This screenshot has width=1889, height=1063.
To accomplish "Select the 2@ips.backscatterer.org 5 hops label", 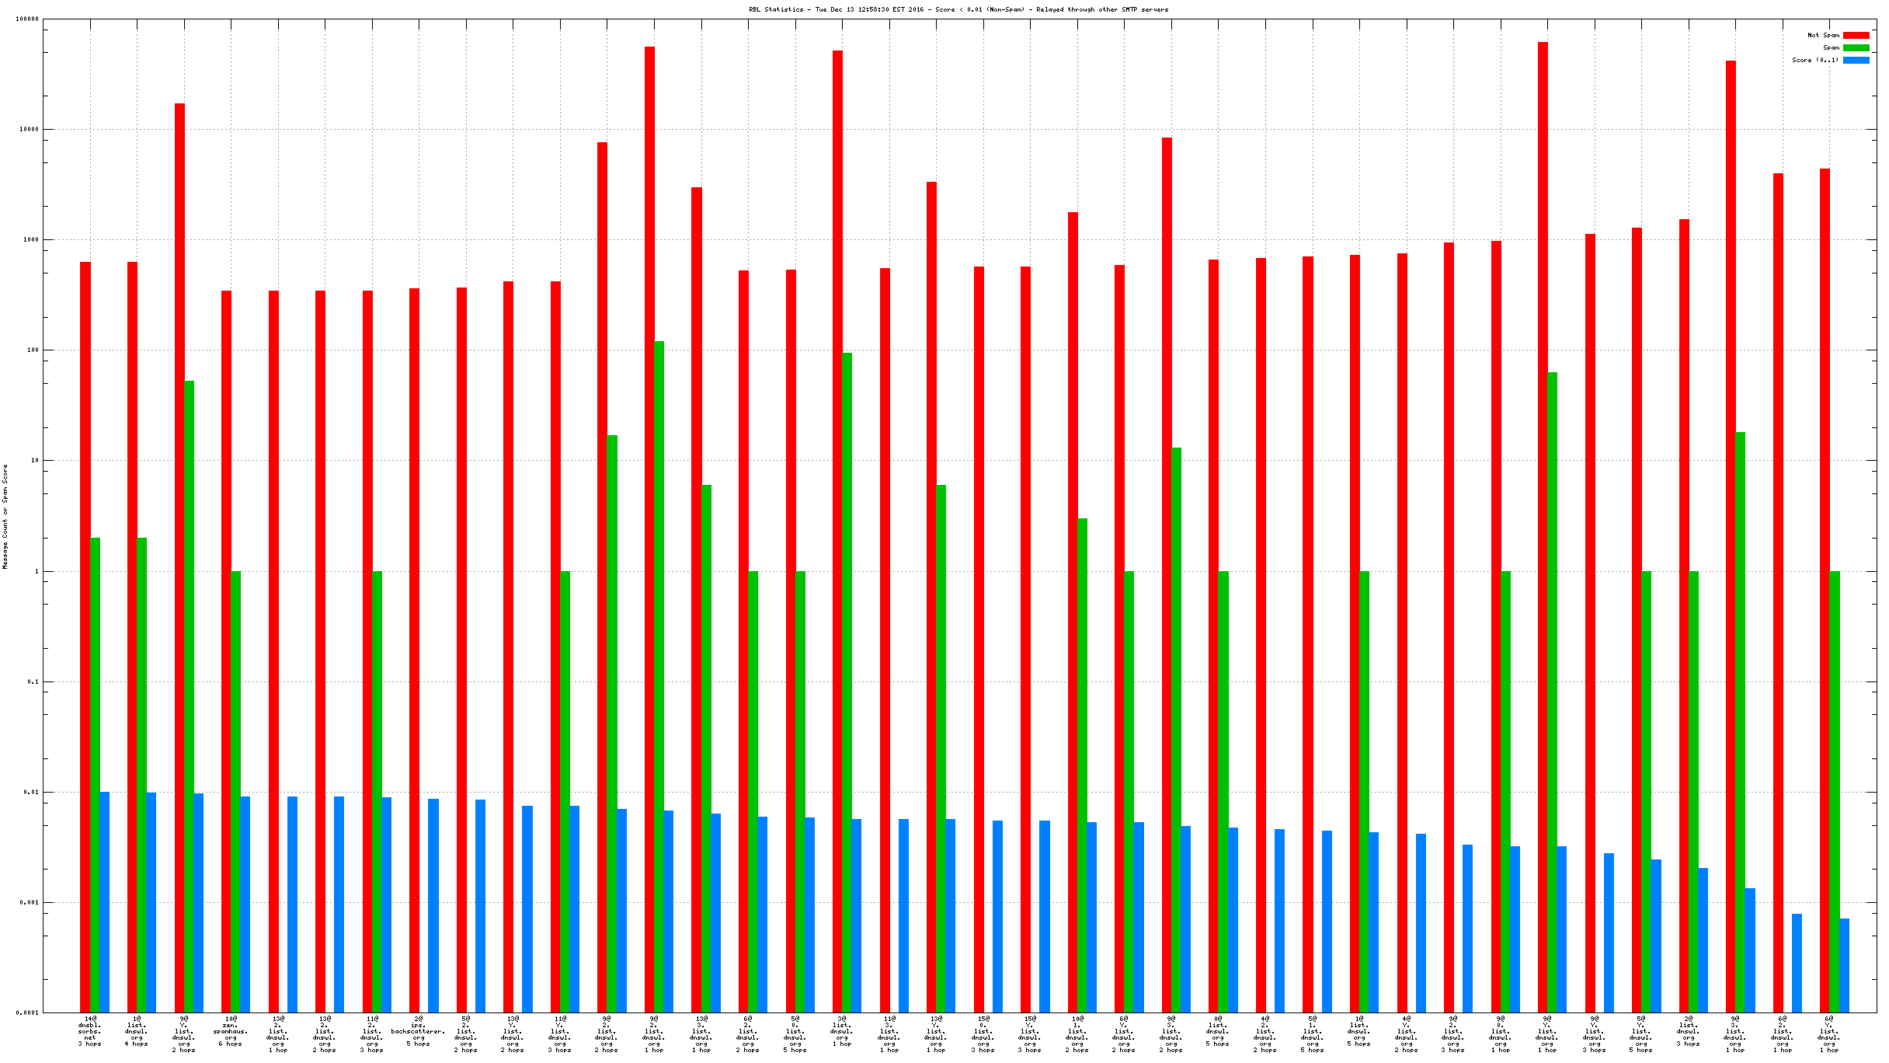I will tap(418, 1031).
